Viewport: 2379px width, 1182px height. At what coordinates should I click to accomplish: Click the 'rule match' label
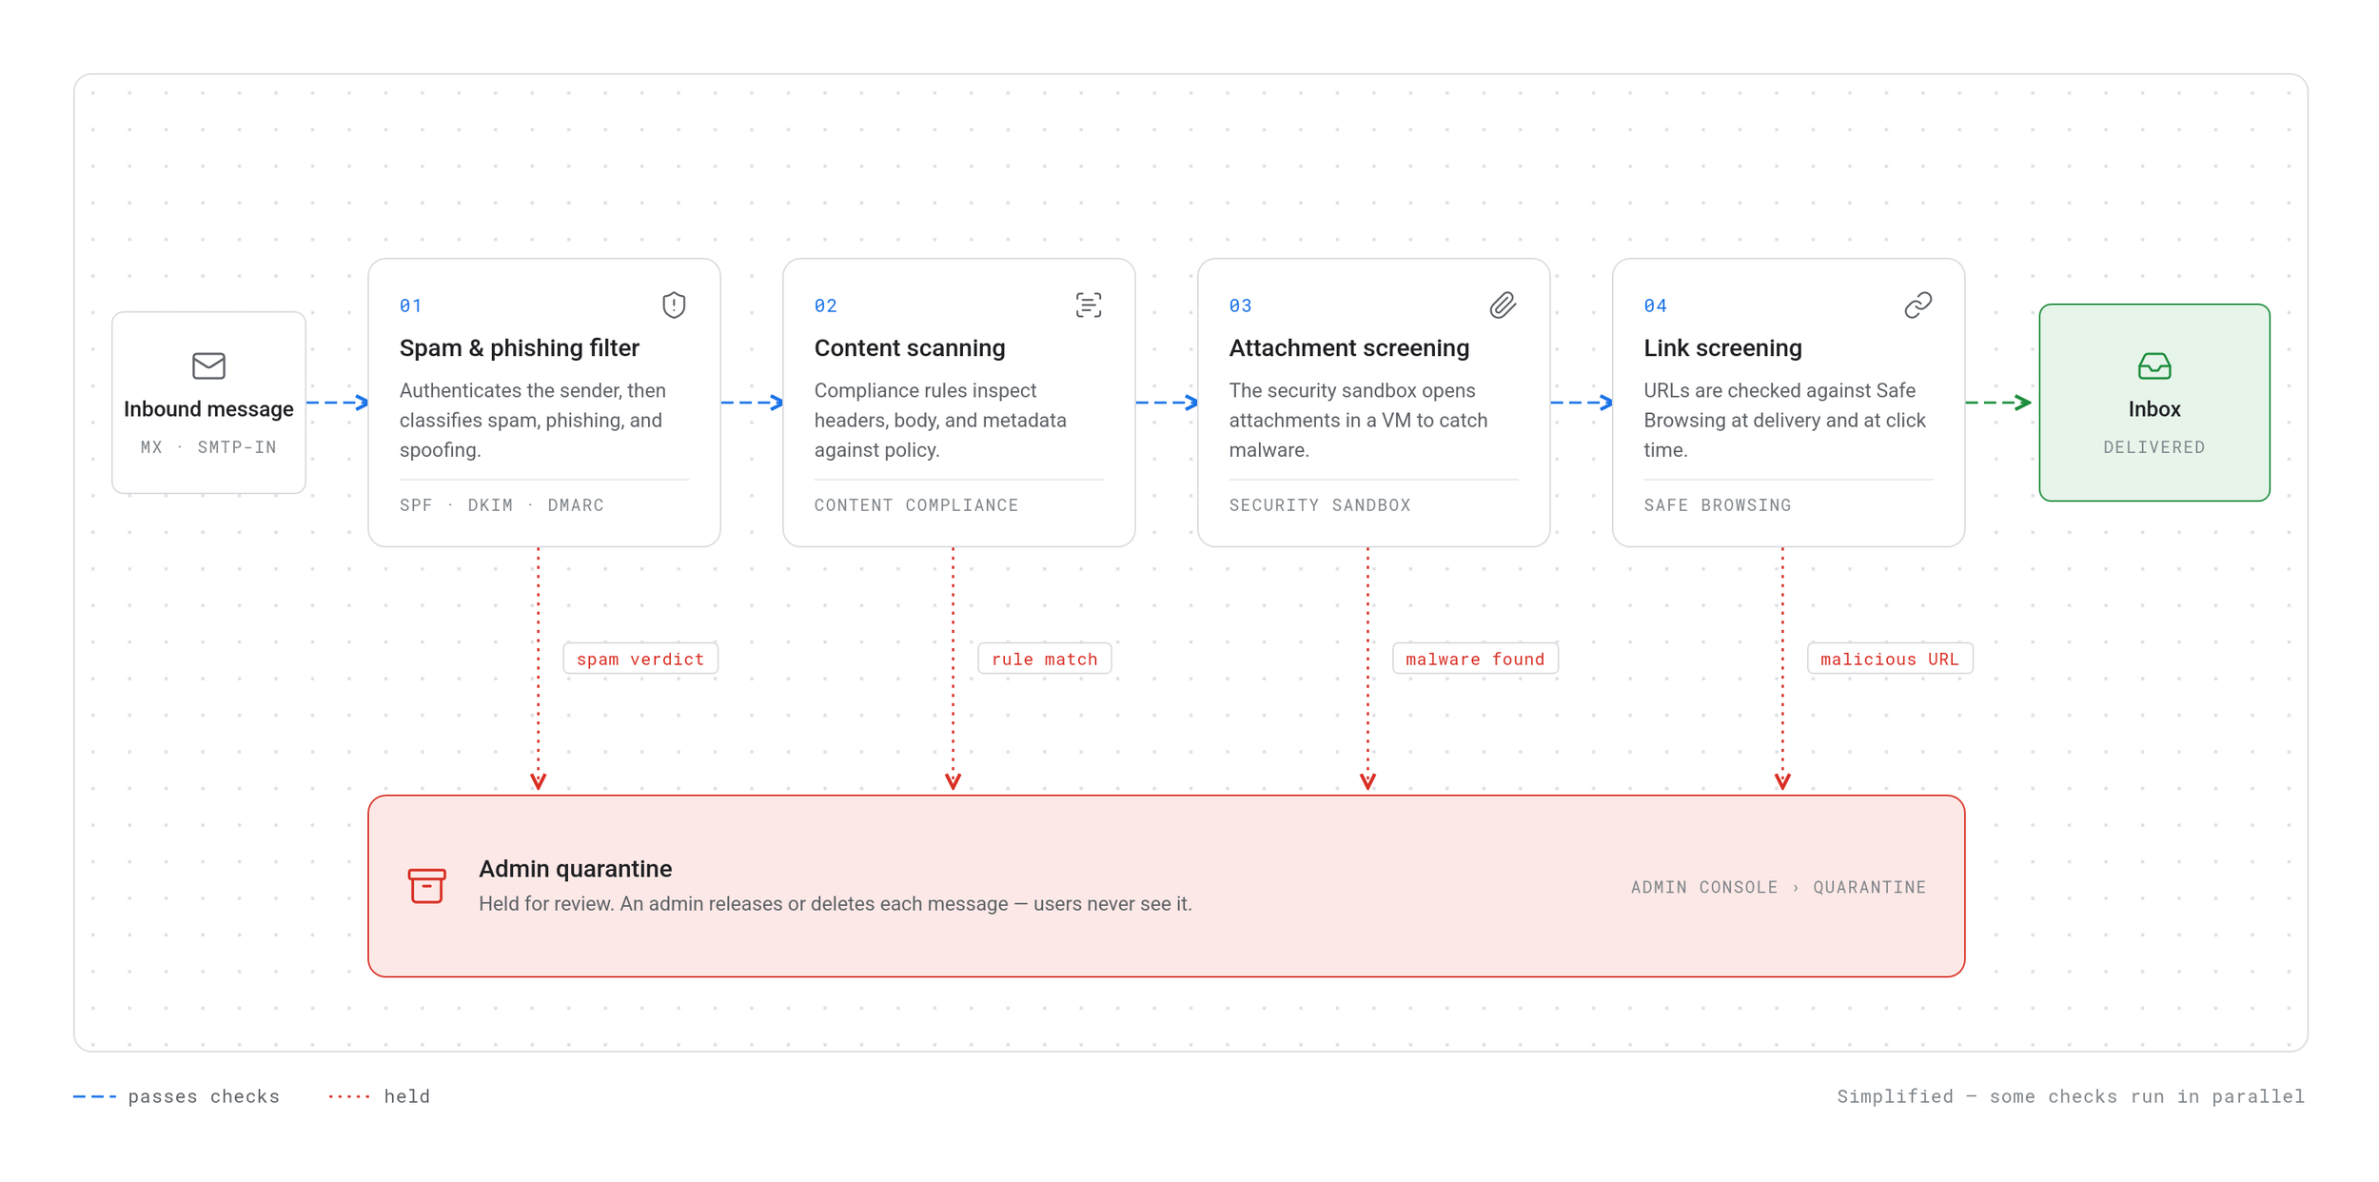pos(1044,659)
